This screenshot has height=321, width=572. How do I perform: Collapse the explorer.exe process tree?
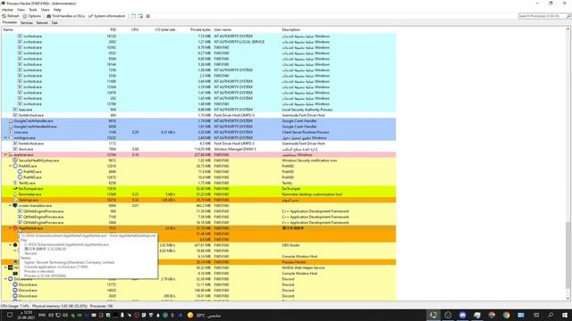coord(5,154)
